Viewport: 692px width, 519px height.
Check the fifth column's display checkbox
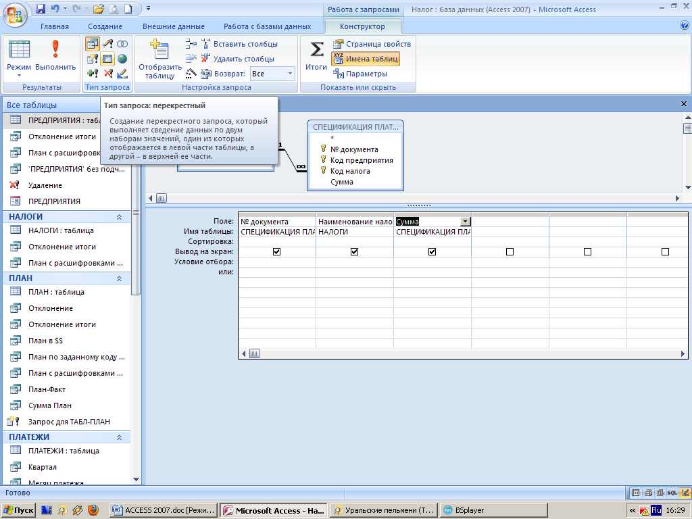(x=587, y=251)
